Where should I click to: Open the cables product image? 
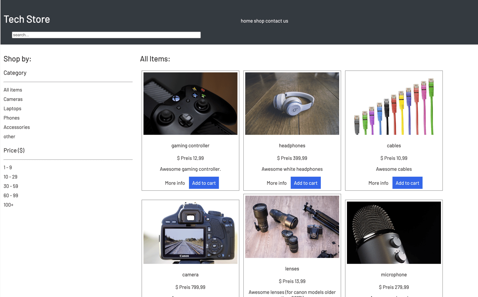(394, 104)
